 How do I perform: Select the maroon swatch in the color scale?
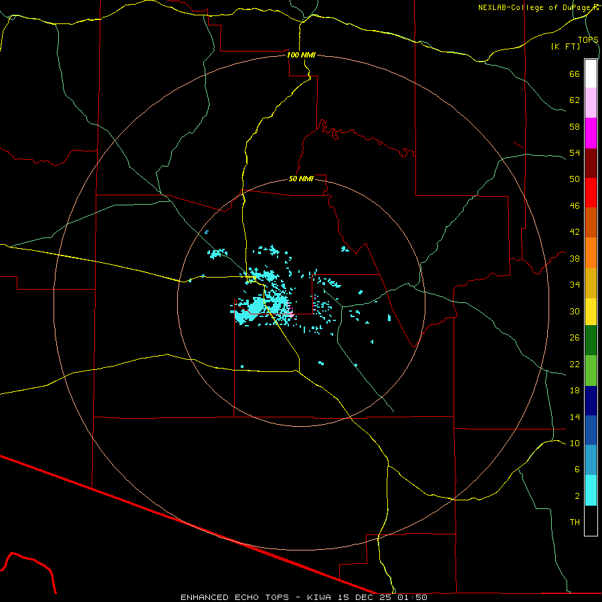pos(591,163)
